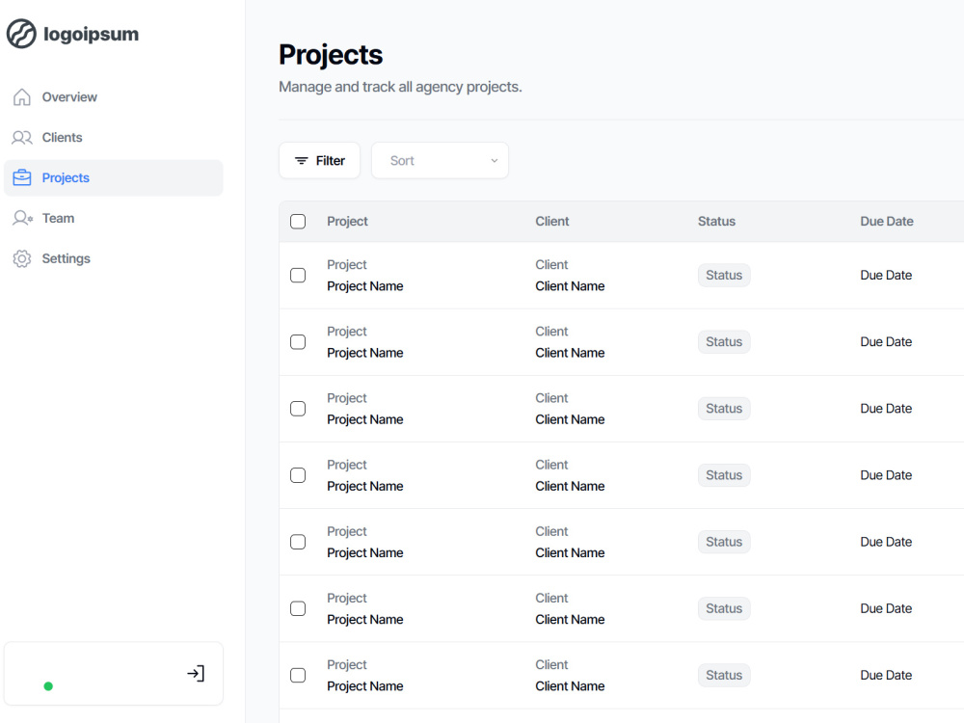Check the fifth project row checkbox
Screen dimensions: 964x723
pos(298,542)
